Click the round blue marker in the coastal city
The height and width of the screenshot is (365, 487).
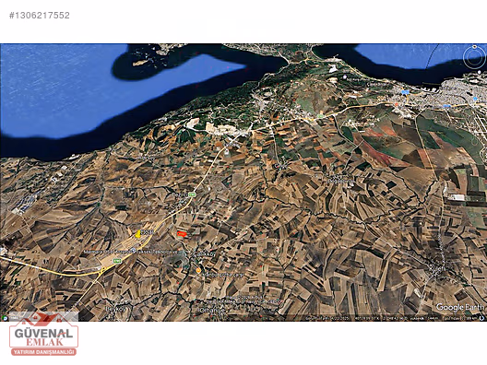[x=475, y=99]
